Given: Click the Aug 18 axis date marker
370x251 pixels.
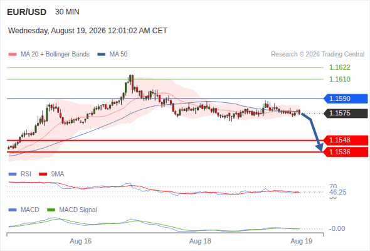Looking at the screenshot, I should (200, 242).
